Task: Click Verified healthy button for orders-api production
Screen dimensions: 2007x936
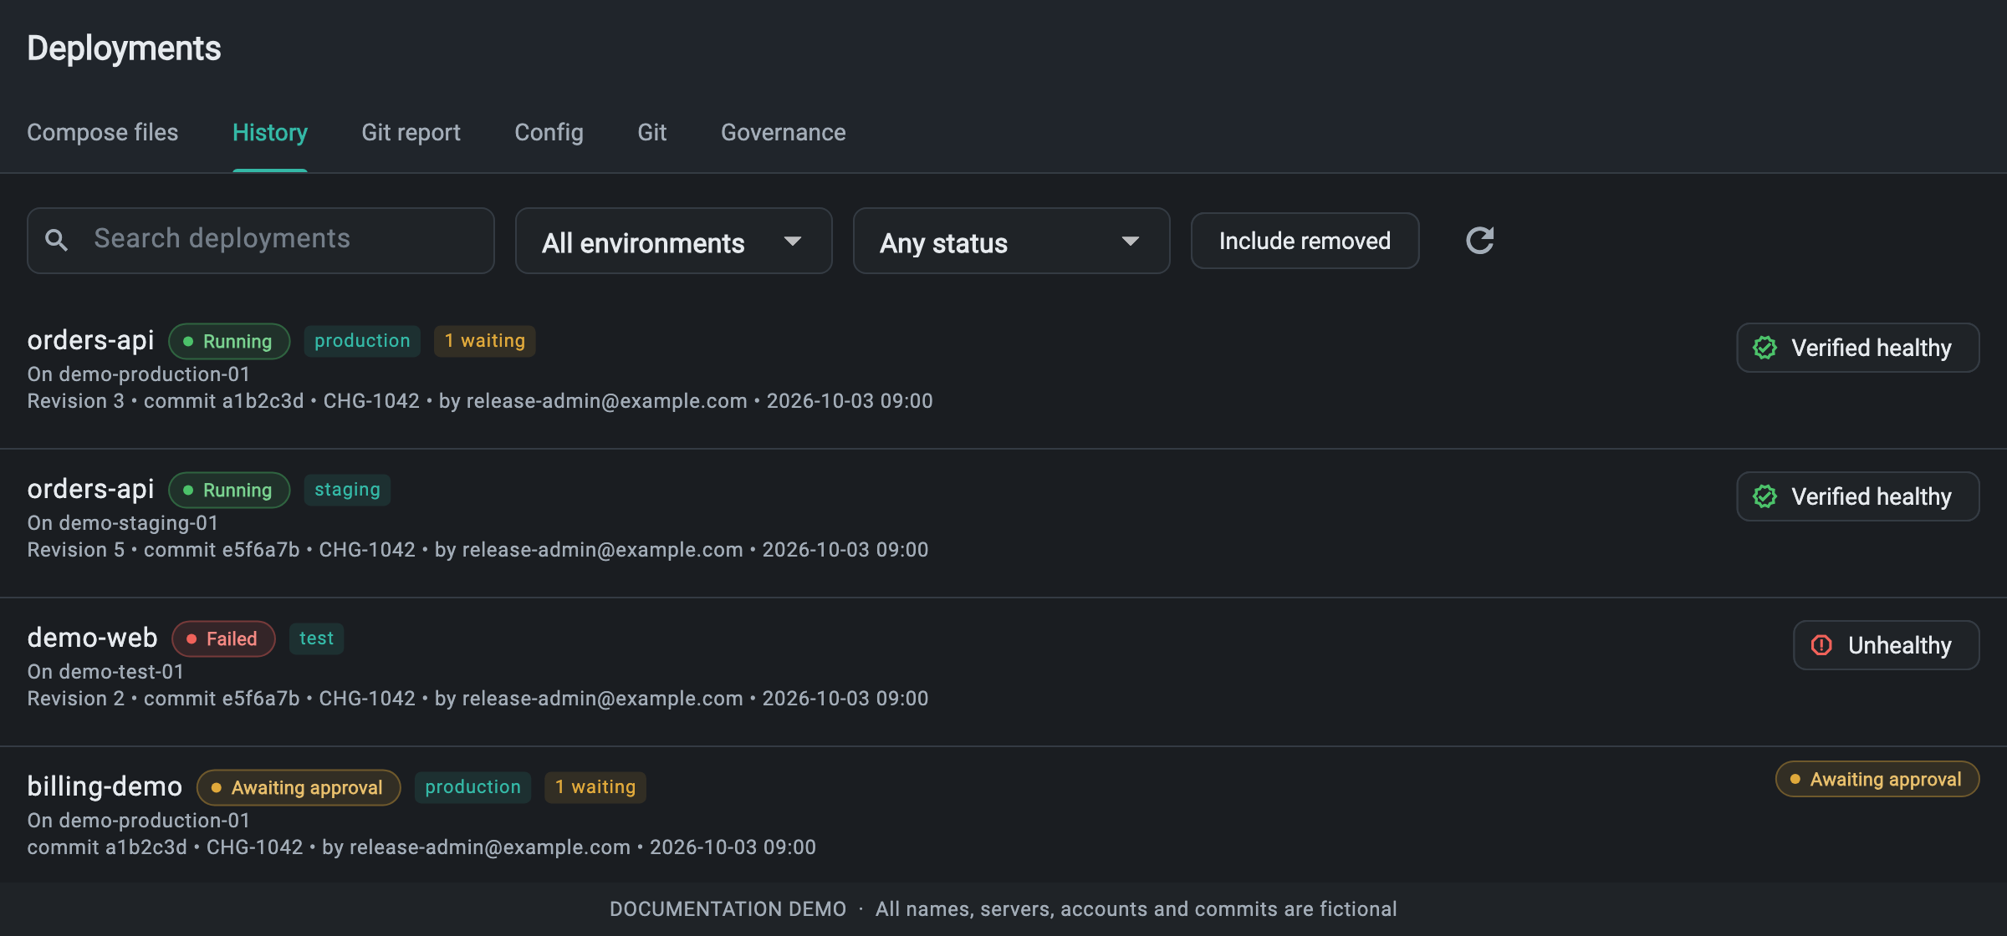Action: click(x=1857, y=348)
